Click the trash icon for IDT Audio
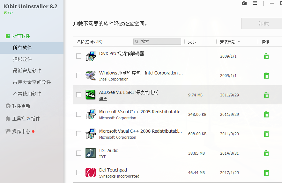This screenshot has height=183, width=282. tap(266, 153)
